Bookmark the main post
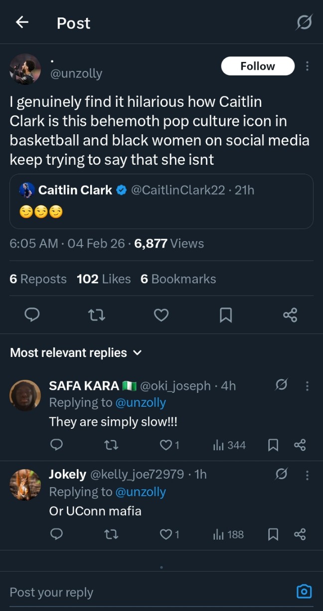The height and width of the screenshot is (611, 323). click(226, 314)
